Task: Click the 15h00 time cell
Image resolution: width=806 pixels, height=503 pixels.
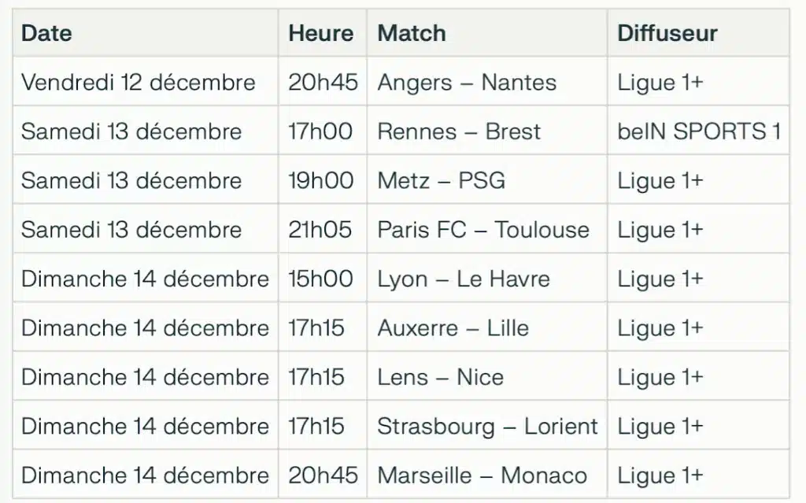Action: 321,279
